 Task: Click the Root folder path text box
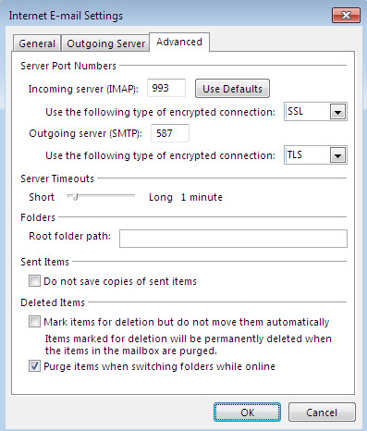tap(233, 239)
